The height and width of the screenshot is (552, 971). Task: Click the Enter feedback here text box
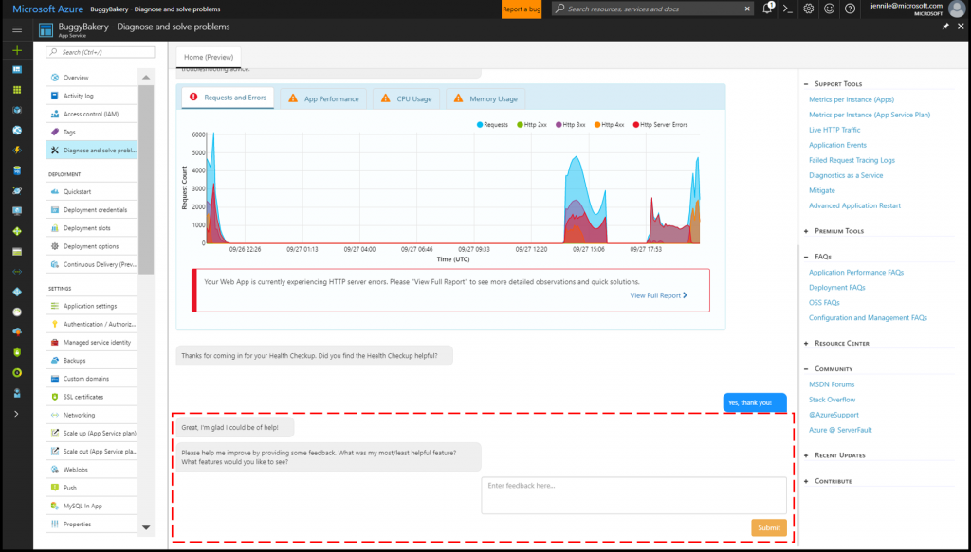pos(633,495)
